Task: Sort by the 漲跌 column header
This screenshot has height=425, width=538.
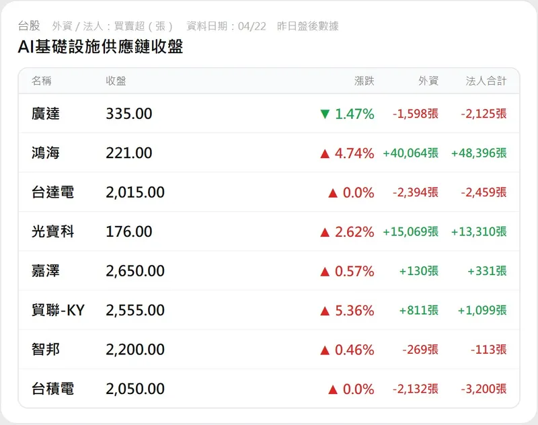Action: coord(364,81)
